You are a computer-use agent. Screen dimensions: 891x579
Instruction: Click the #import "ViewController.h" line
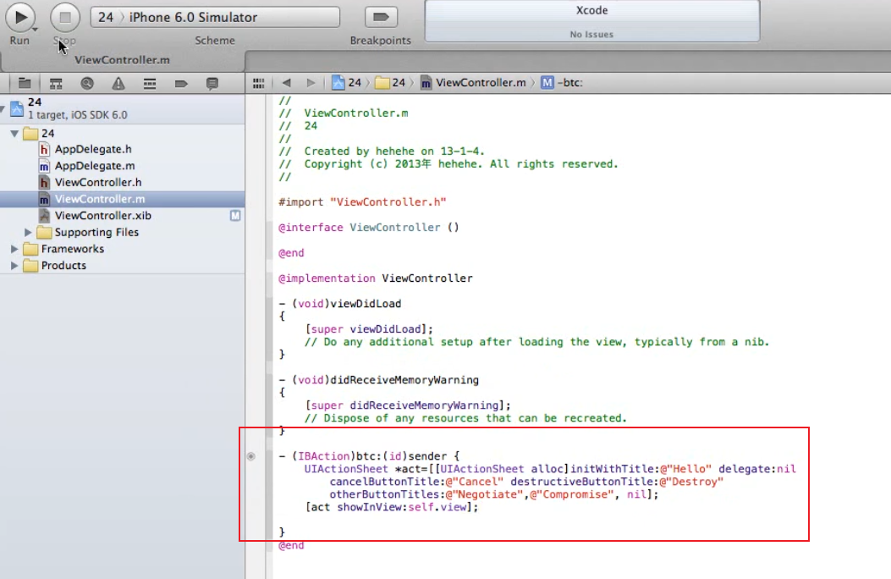[362, 202]
